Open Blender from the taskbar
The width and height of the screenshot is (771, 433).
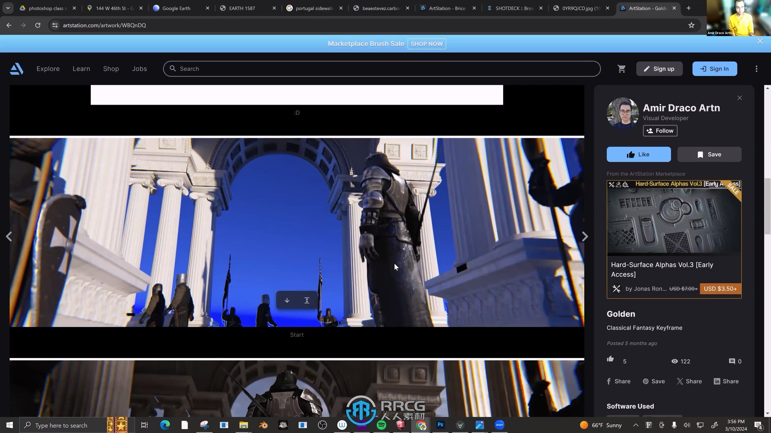point(263,425)
